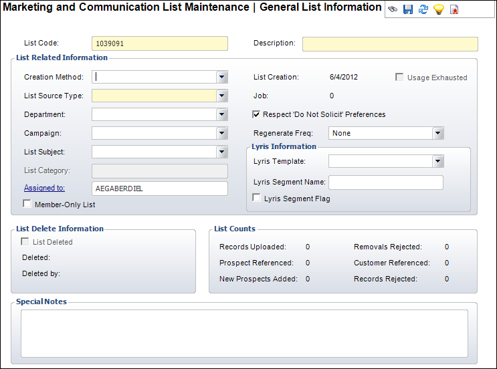
Task: Expand the Lyris Template dropdown
Action: coord(438,161)
